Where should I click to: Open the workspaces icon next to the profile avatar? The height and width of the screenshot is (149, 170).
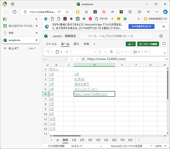point(12,4)
